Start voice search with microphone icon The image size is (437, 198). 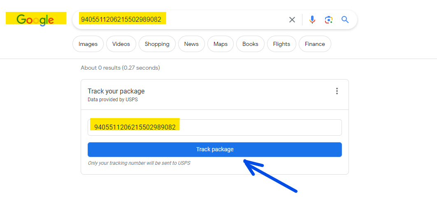(x=312, y=20)
